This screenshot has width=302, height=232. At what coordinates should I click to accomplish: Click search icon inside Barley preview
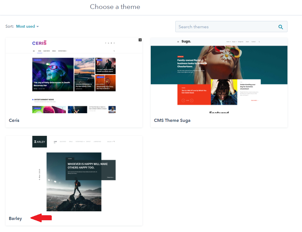click(114, 142)
